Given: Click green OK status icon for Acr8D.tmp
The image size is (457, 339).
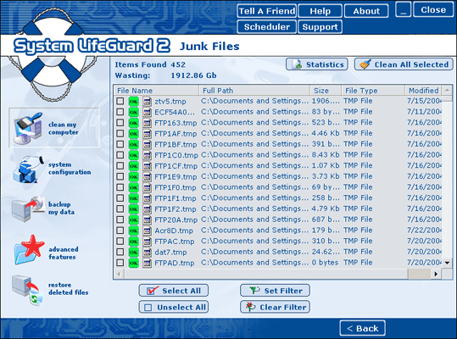Looking at the screenshot, I should click(x=133, y=231).
